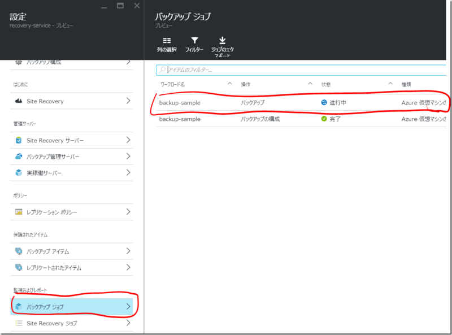Click the 実稼働サーバー cube icon
Screen dimensions: 452x335
click(19, 173)
